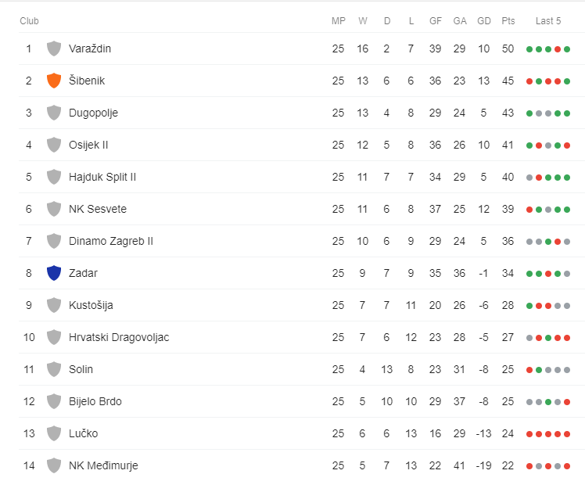Click the Varaždin club crest icon
Image resolution: width=585 pixels, height=492 pixels.
(54, 48)
